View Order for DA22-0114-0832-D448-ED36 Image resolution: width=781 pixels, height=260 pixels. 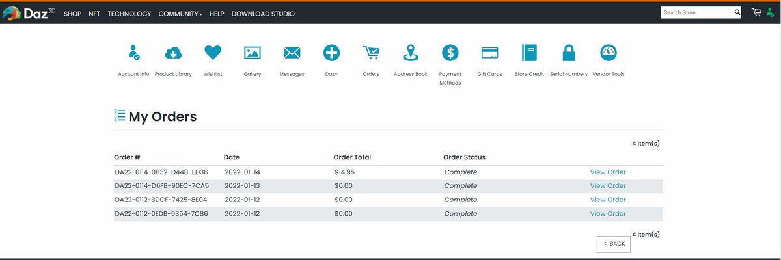pos(608,172)
